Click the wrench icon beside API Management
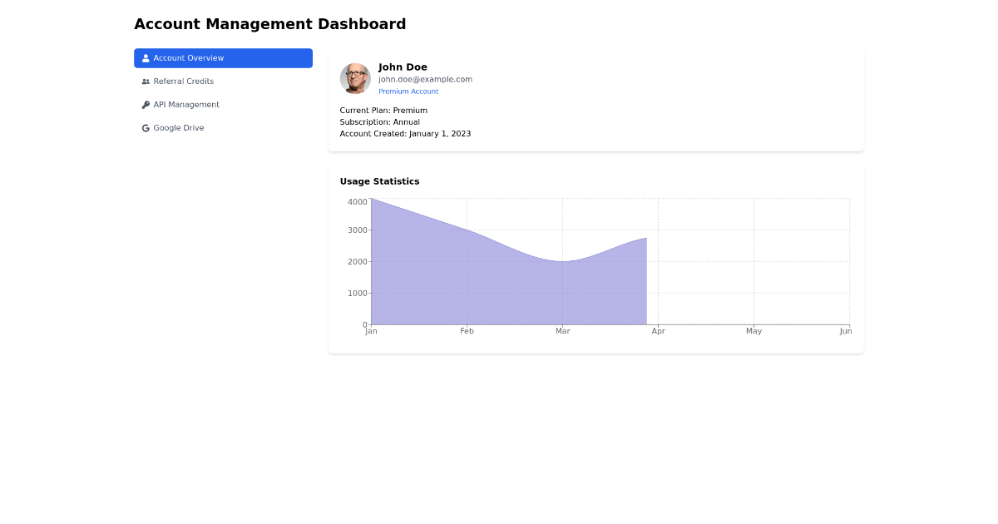 [x=146, y=104]
